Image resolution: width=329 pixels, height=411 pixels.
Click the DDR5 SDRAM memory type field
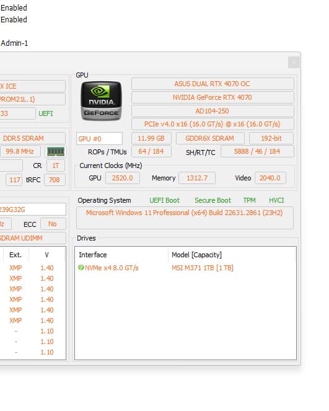pos(33,138)
